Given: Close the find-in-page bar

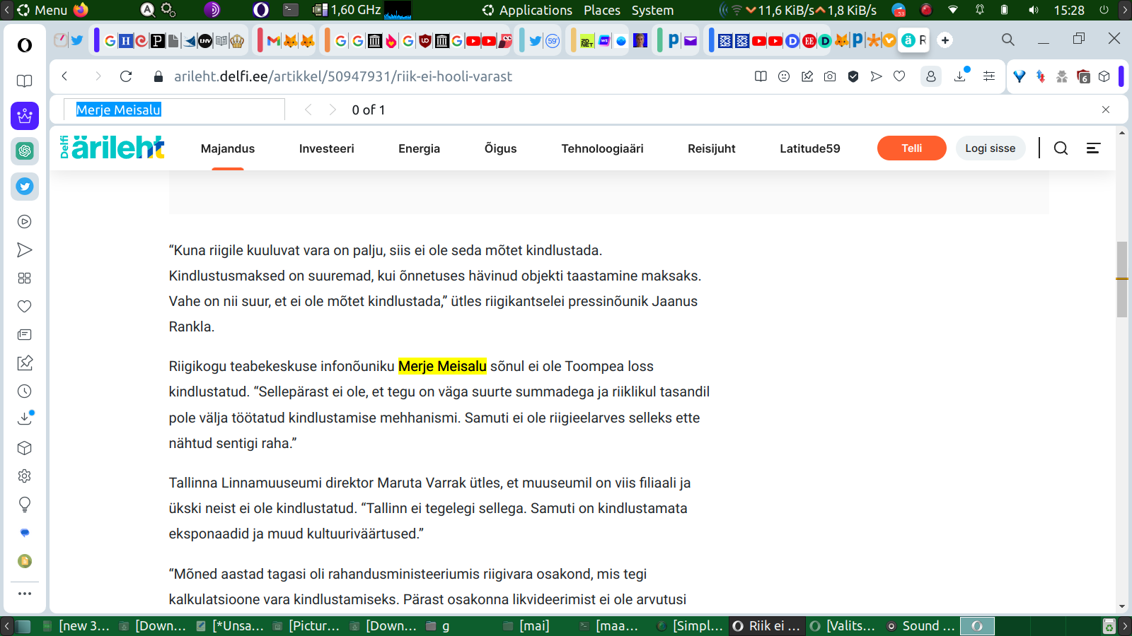Looking at the screenshot, I should [x=1106, y=110].
